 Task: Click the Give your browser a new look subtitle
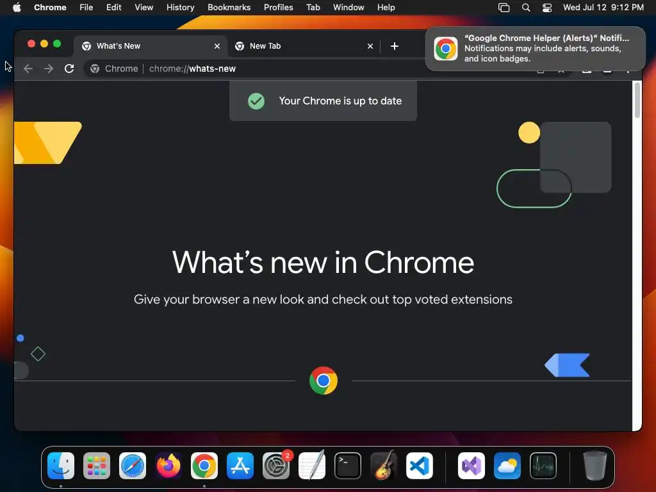pyautogui.click(x=323, y=300)
